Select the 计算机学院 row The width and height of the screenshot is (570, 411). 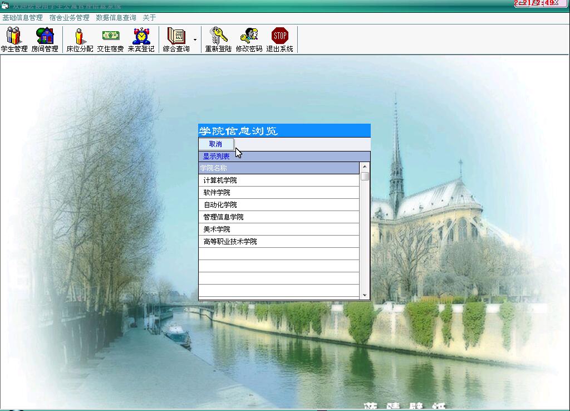[x=279, y=180]
